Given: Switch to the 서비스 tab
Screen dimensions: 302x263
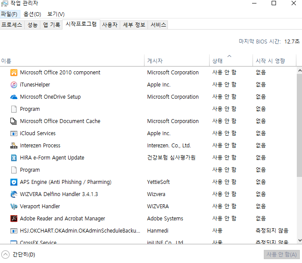Looking at the screenshot, I should pos(158,25).
